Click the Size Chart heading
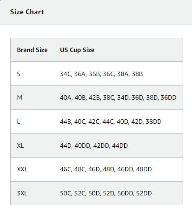The width and height of the screenshot is (192, 216). (x=27, y=12)
